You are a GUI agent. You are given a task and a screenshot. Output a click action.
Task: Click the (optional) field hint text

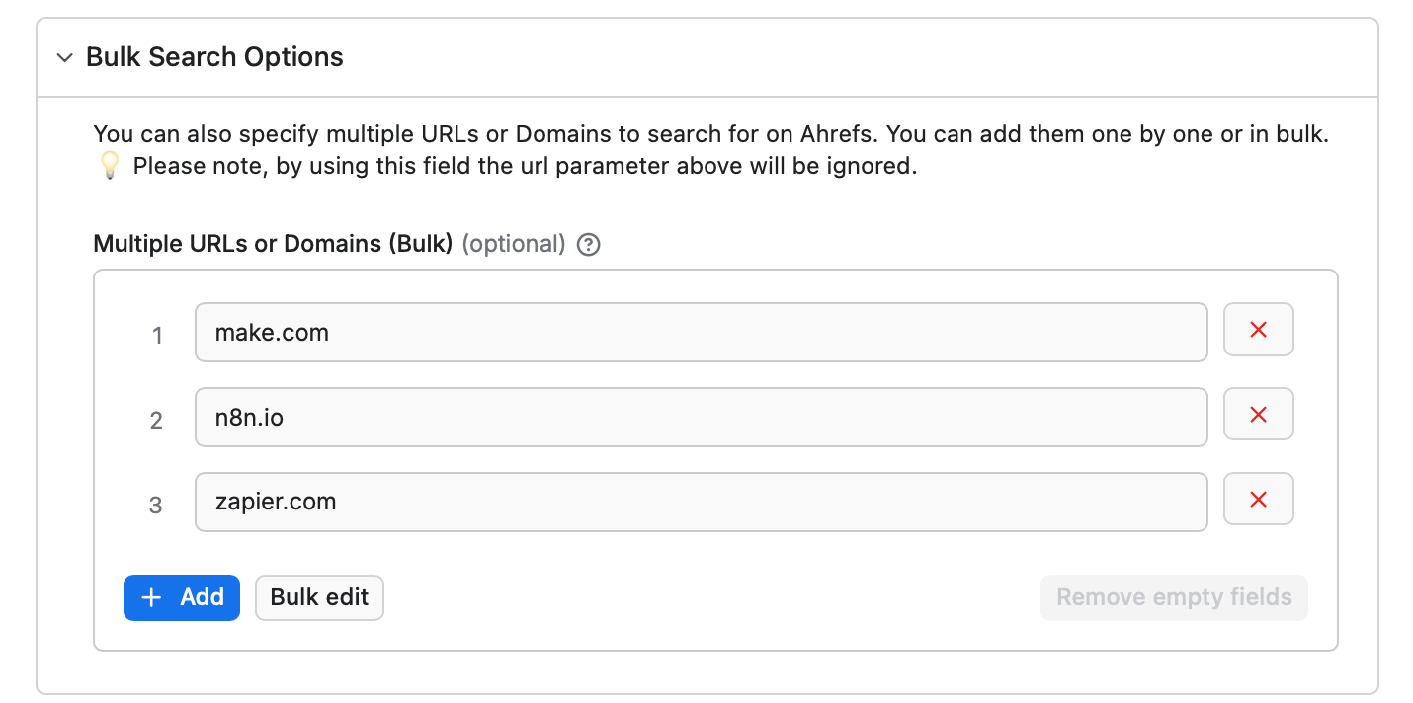pyautogui.click(x=514, y=244)
